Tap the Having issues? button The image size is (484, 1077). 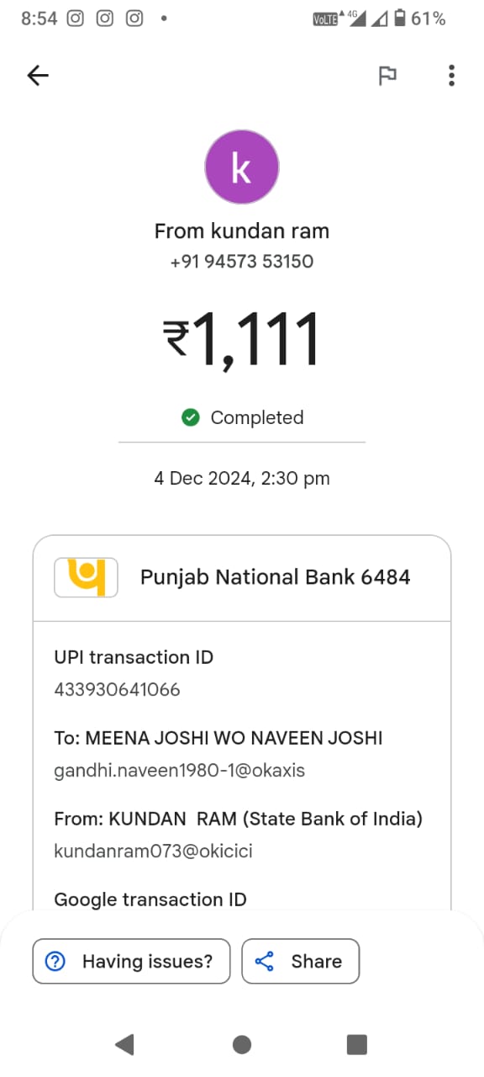(x=131, y=961)
